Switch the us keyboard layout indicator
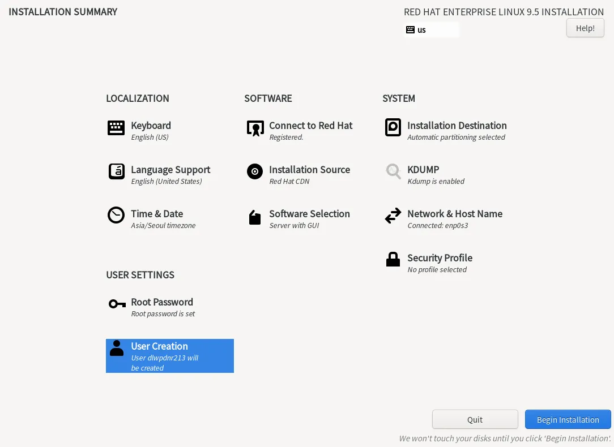The width and height of the screenshot is (614, 447). (x=430, y=30)
